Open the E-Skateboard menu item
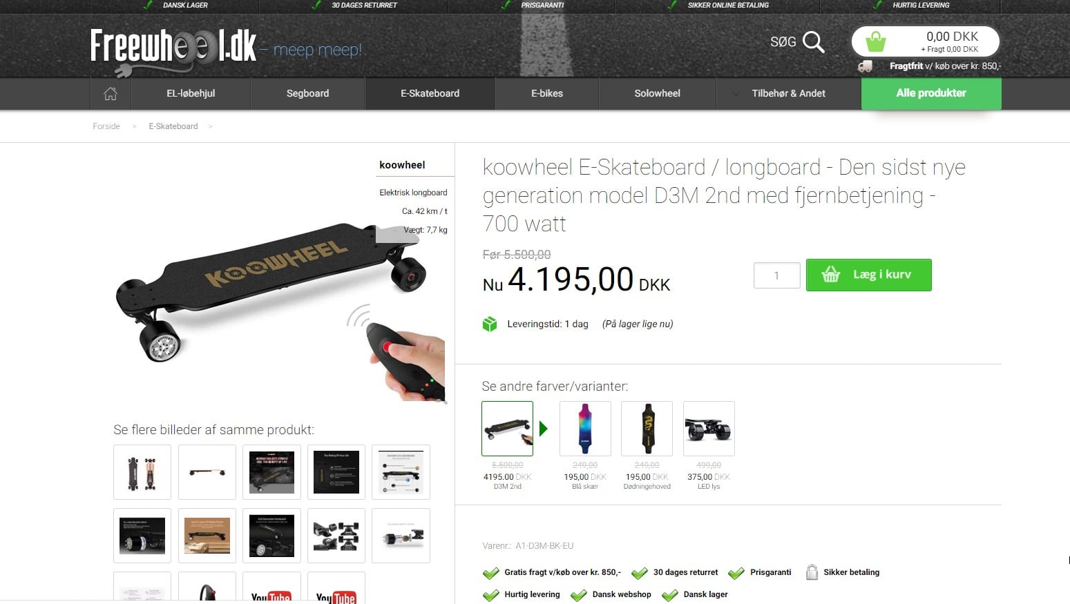Viewport: 1070px width, 604px height. point(430,93)
